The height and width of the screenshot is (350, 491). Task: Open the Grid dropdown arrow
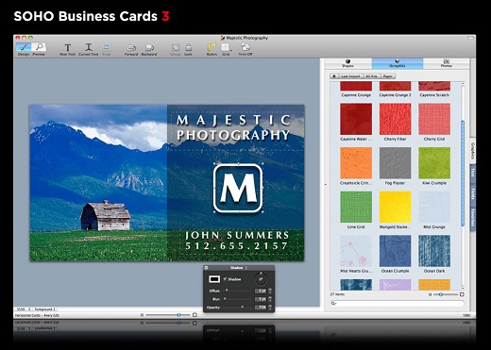coord(231,50)
